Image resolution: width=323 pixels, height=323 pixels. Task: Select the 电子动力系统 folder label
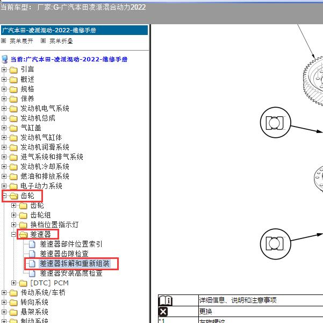tap(41, 186)
